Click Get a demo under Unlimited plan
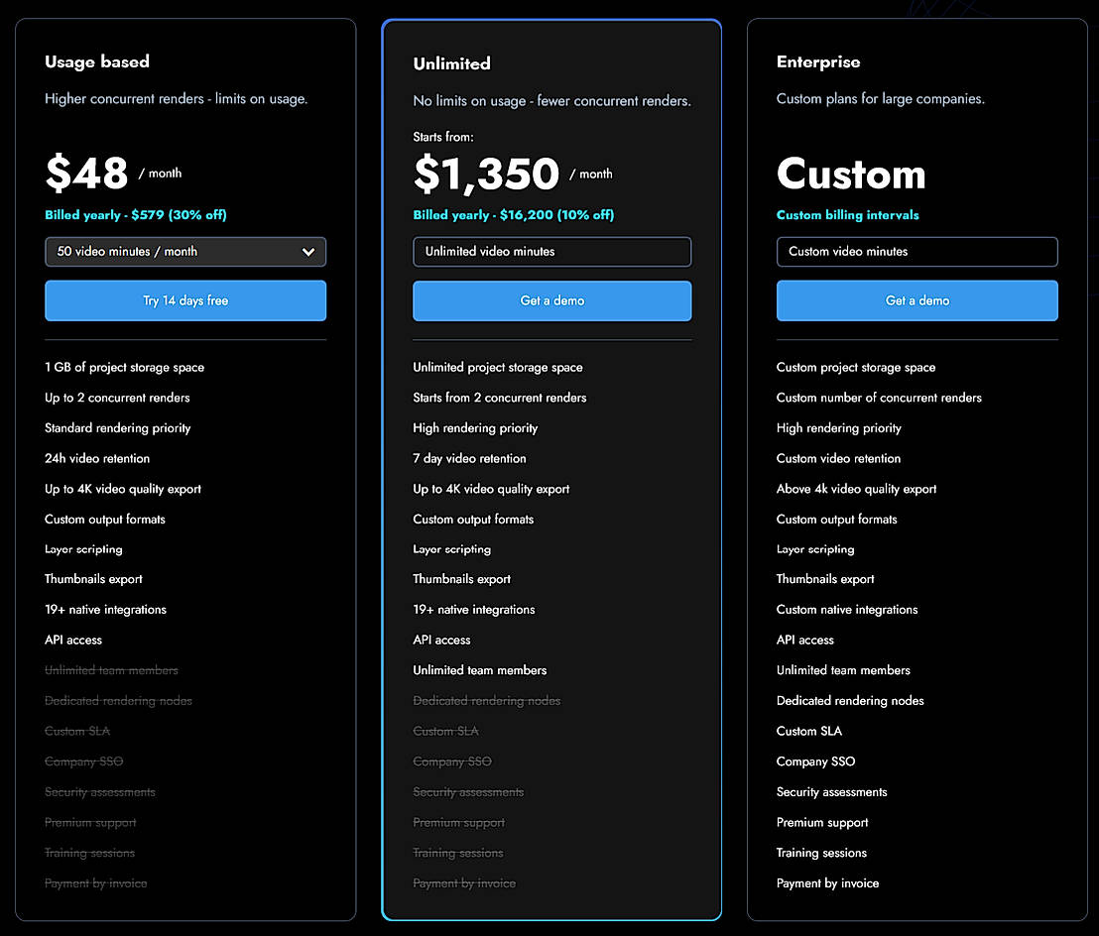Viewport: 1099px width, 936px height. coord(551,300)
